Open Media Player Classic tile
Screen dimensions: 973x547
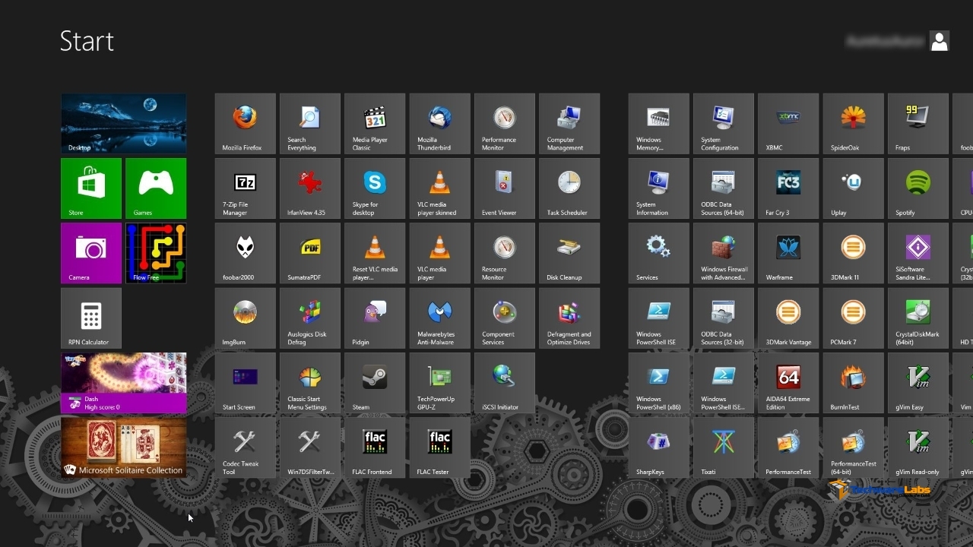click(x=375, y=124)
